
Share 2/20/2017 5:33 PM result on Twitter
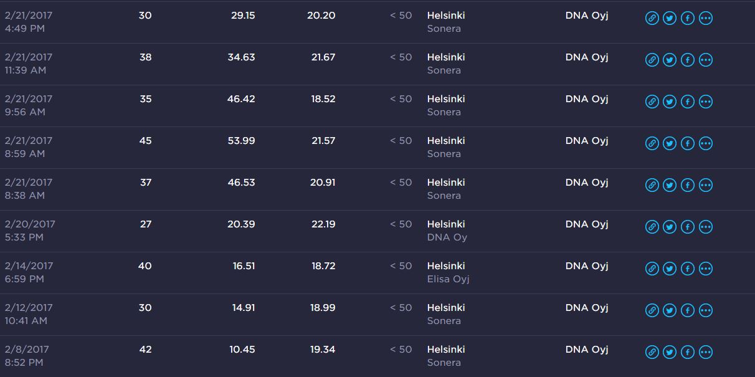point(670,227)
